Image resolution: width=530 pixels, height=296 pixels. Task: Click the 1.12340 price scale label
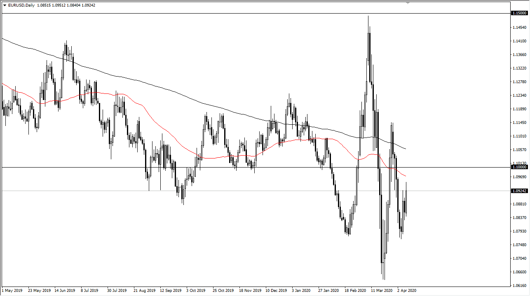click(520, 96)
